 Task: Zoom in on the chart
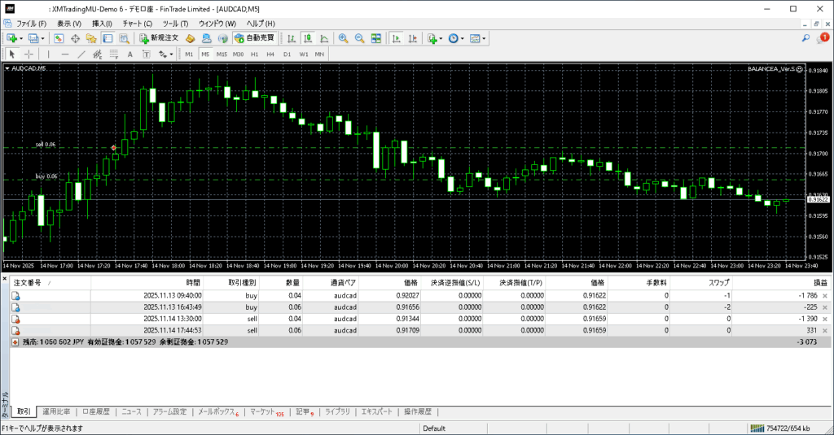tap(343, 38)
